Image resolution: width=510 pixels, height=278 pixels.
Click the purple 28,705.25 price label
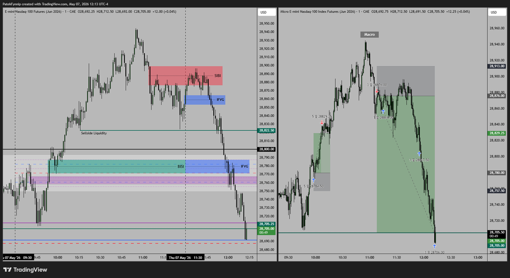(266, 224)
